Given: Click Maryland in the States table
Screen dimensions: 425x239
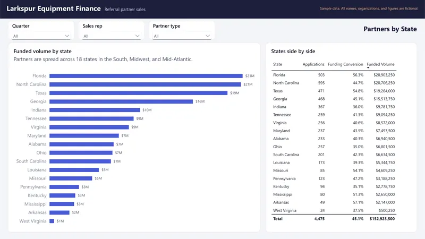Looking at the screenshot, I should pyautogui.click(x=282, y=131).
